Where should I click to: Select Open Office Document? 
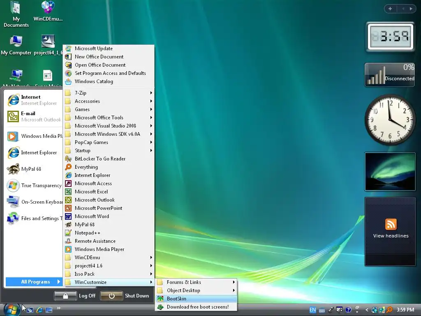point(109,65)
